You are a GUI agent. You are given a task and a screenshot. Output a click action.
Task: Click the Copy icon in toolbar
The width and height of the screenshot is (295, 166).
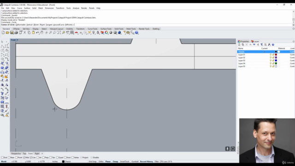(x=29, y=33)
